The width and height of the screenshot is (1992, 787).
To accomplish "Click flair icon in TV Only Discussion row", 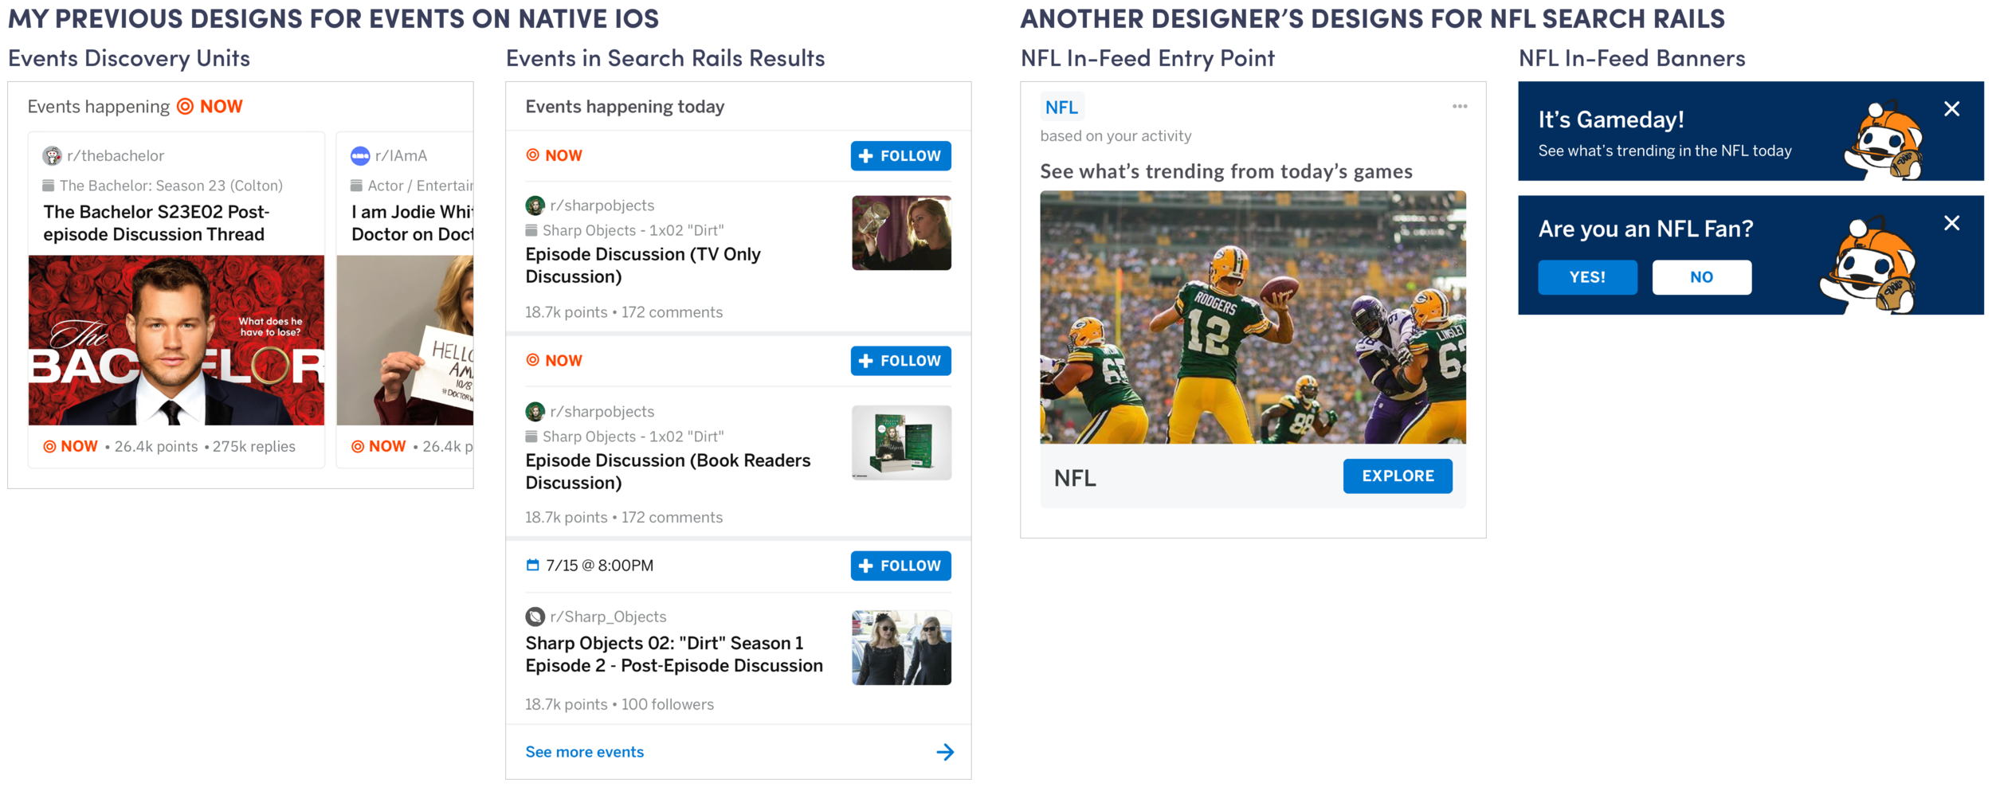I will [531, 230].
